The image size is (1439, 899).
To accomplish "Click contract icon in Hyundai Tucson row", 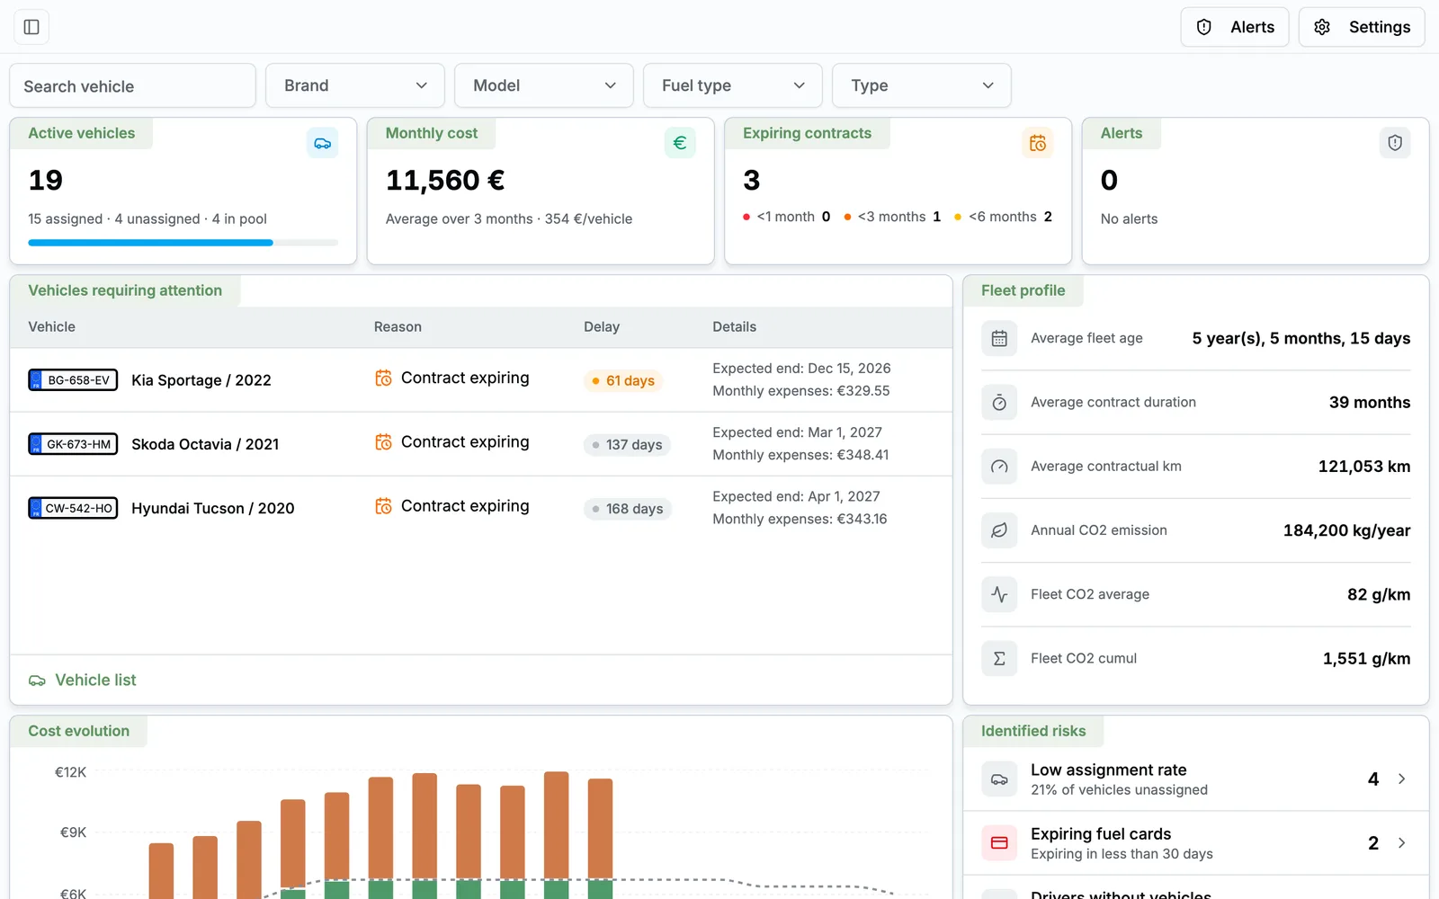I will (383, 506).
